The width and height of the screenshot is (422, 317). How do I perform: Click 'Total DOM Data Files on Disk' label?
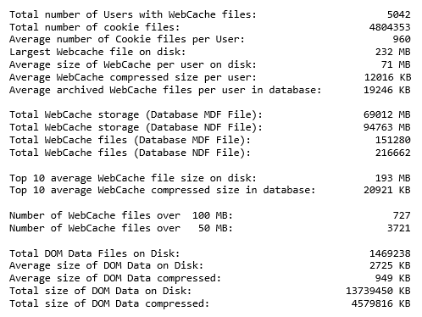(x=94, y=253)
